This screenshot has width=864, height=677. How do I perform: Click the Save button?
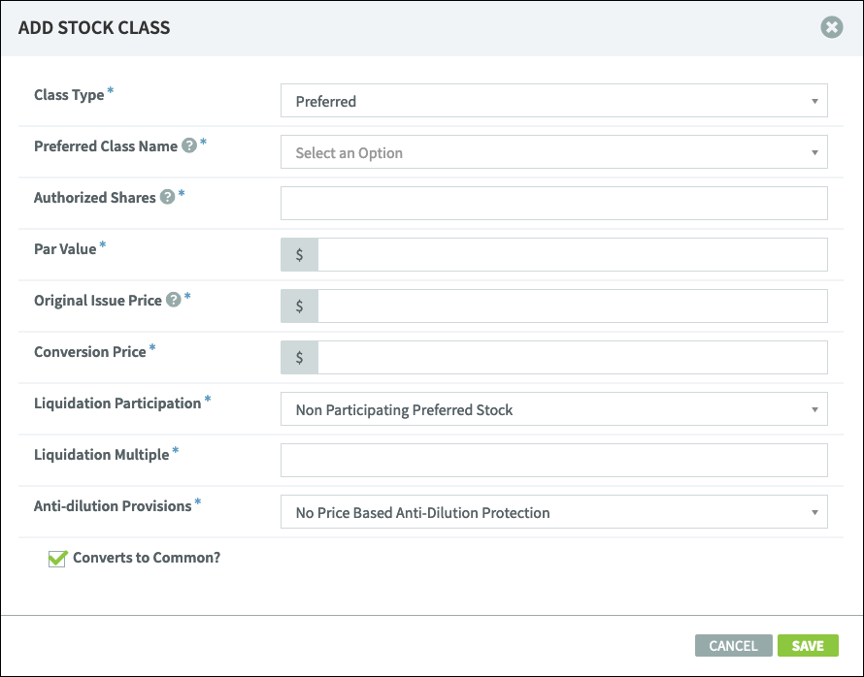[808, 646]
